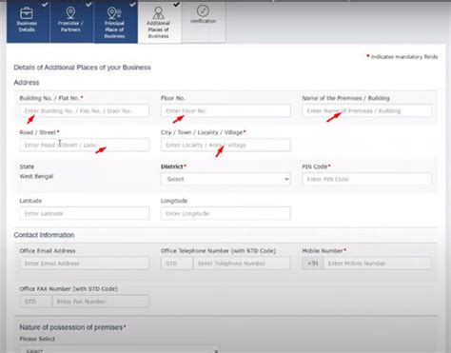Click the Road / Street input box

(85, 145)
